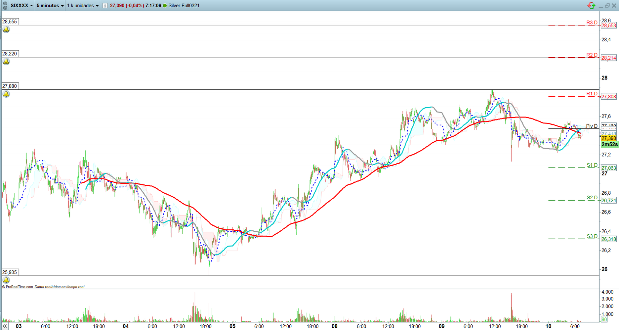Open the 1 k unidades dropdown
Image resolution: width=619 pixels, height=330 pixels.
[x=83, y=6]
